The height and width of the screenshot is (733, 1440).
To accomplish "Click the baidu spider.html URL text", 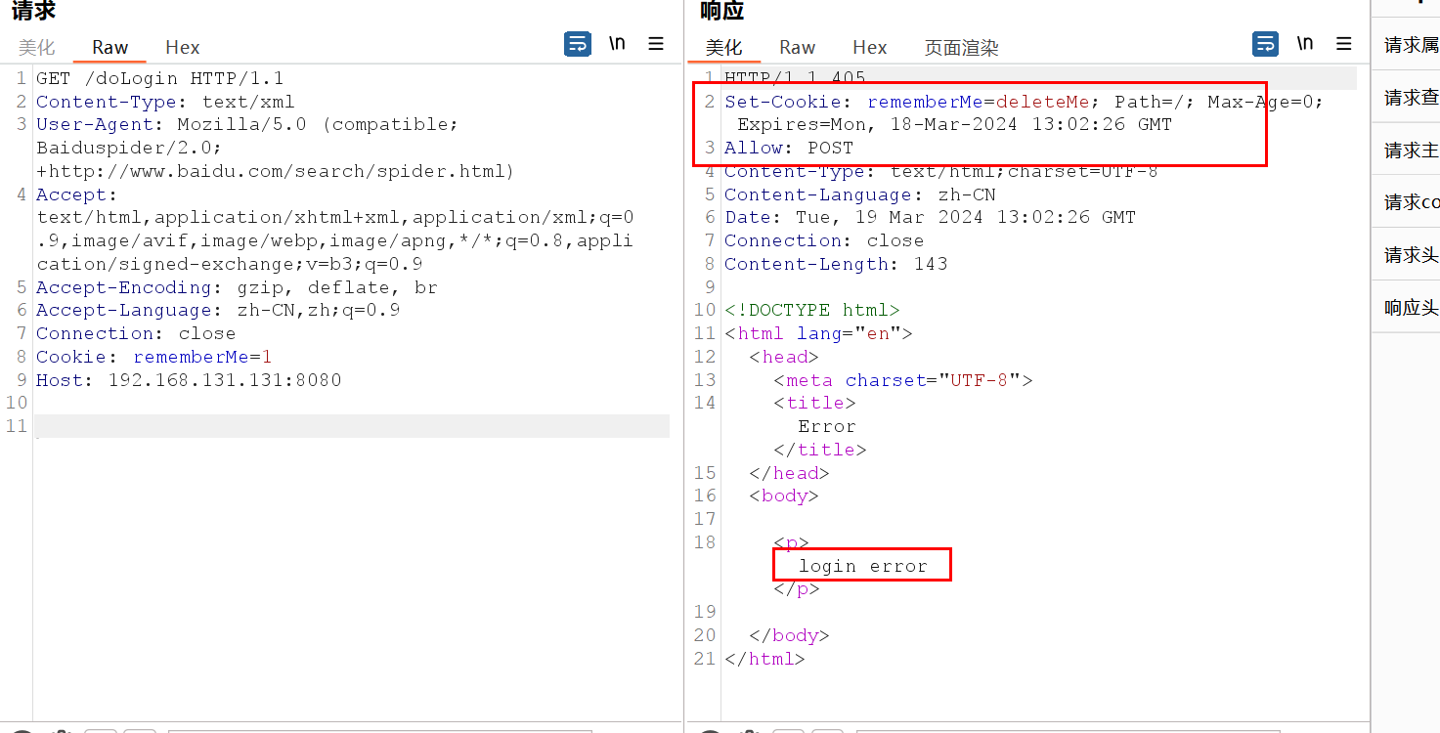I will [x=275, y=171].
